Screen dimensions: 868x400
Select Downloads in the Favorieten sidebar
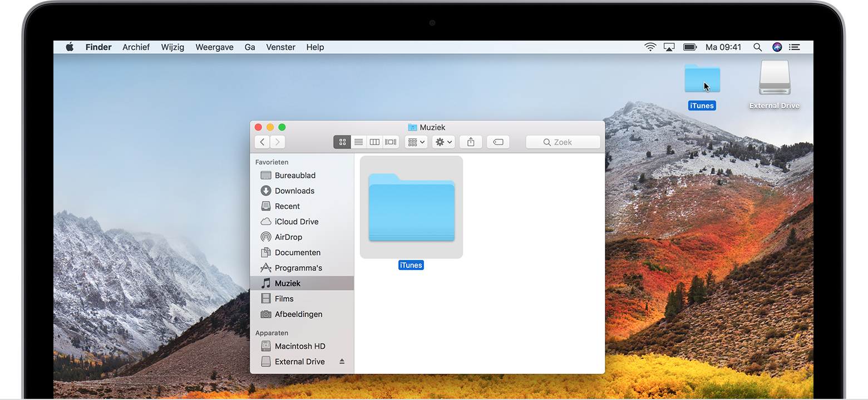click(294, 191)
